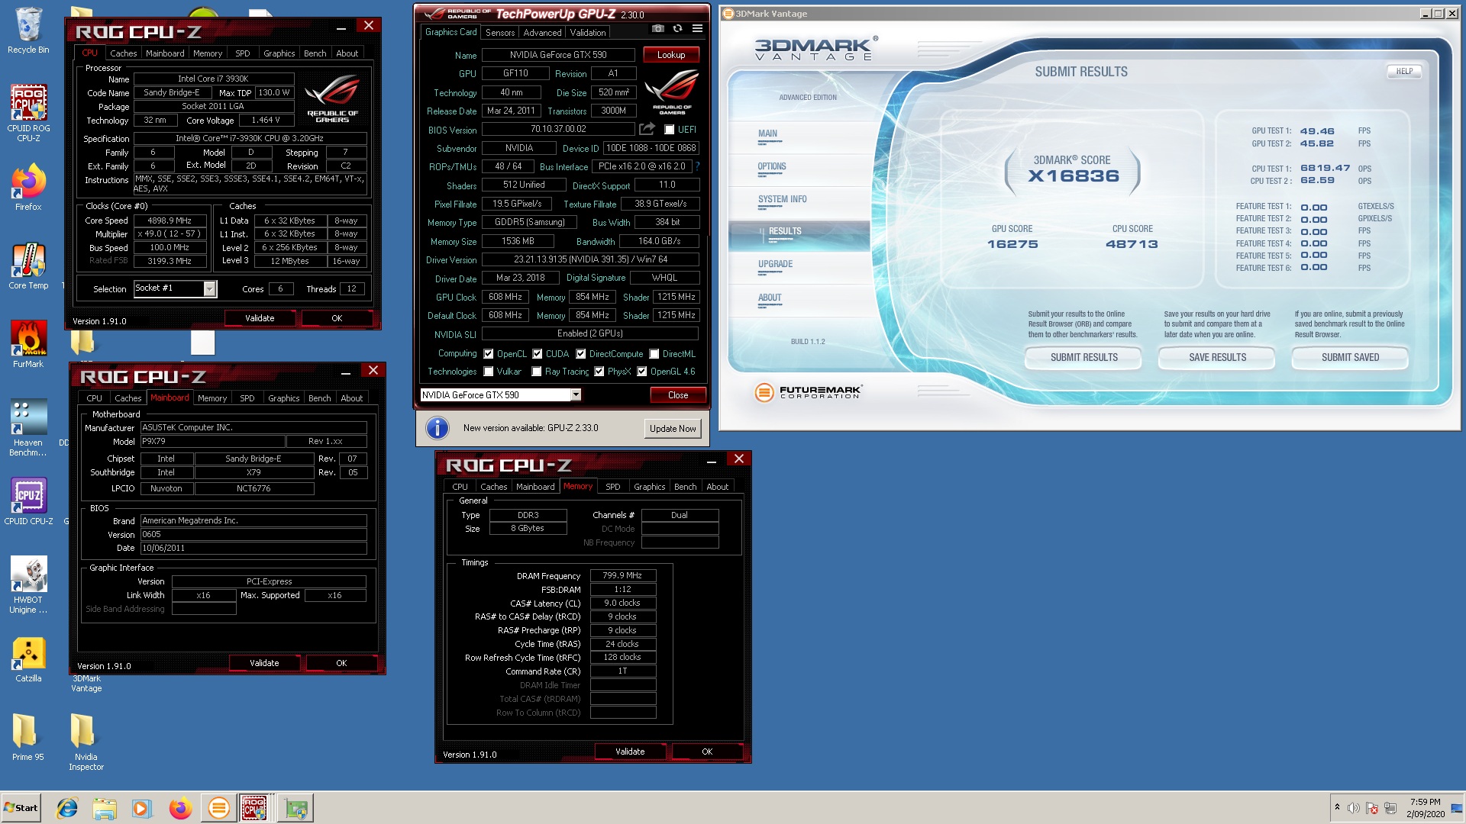Toggle the OpenCL checkbox
The width and height of the screenshot is (1466, 824).
[489, 354]
